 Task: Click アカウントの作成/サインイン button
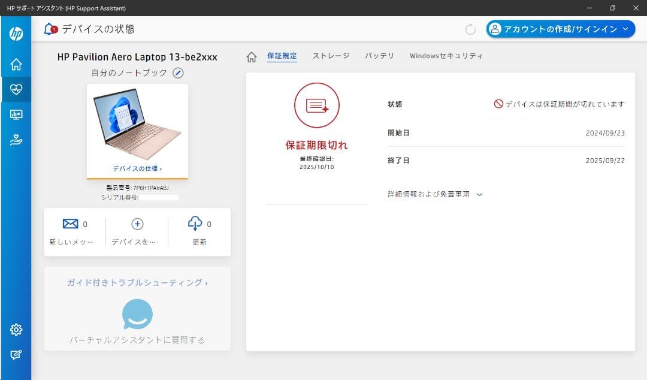click(560, 28)
